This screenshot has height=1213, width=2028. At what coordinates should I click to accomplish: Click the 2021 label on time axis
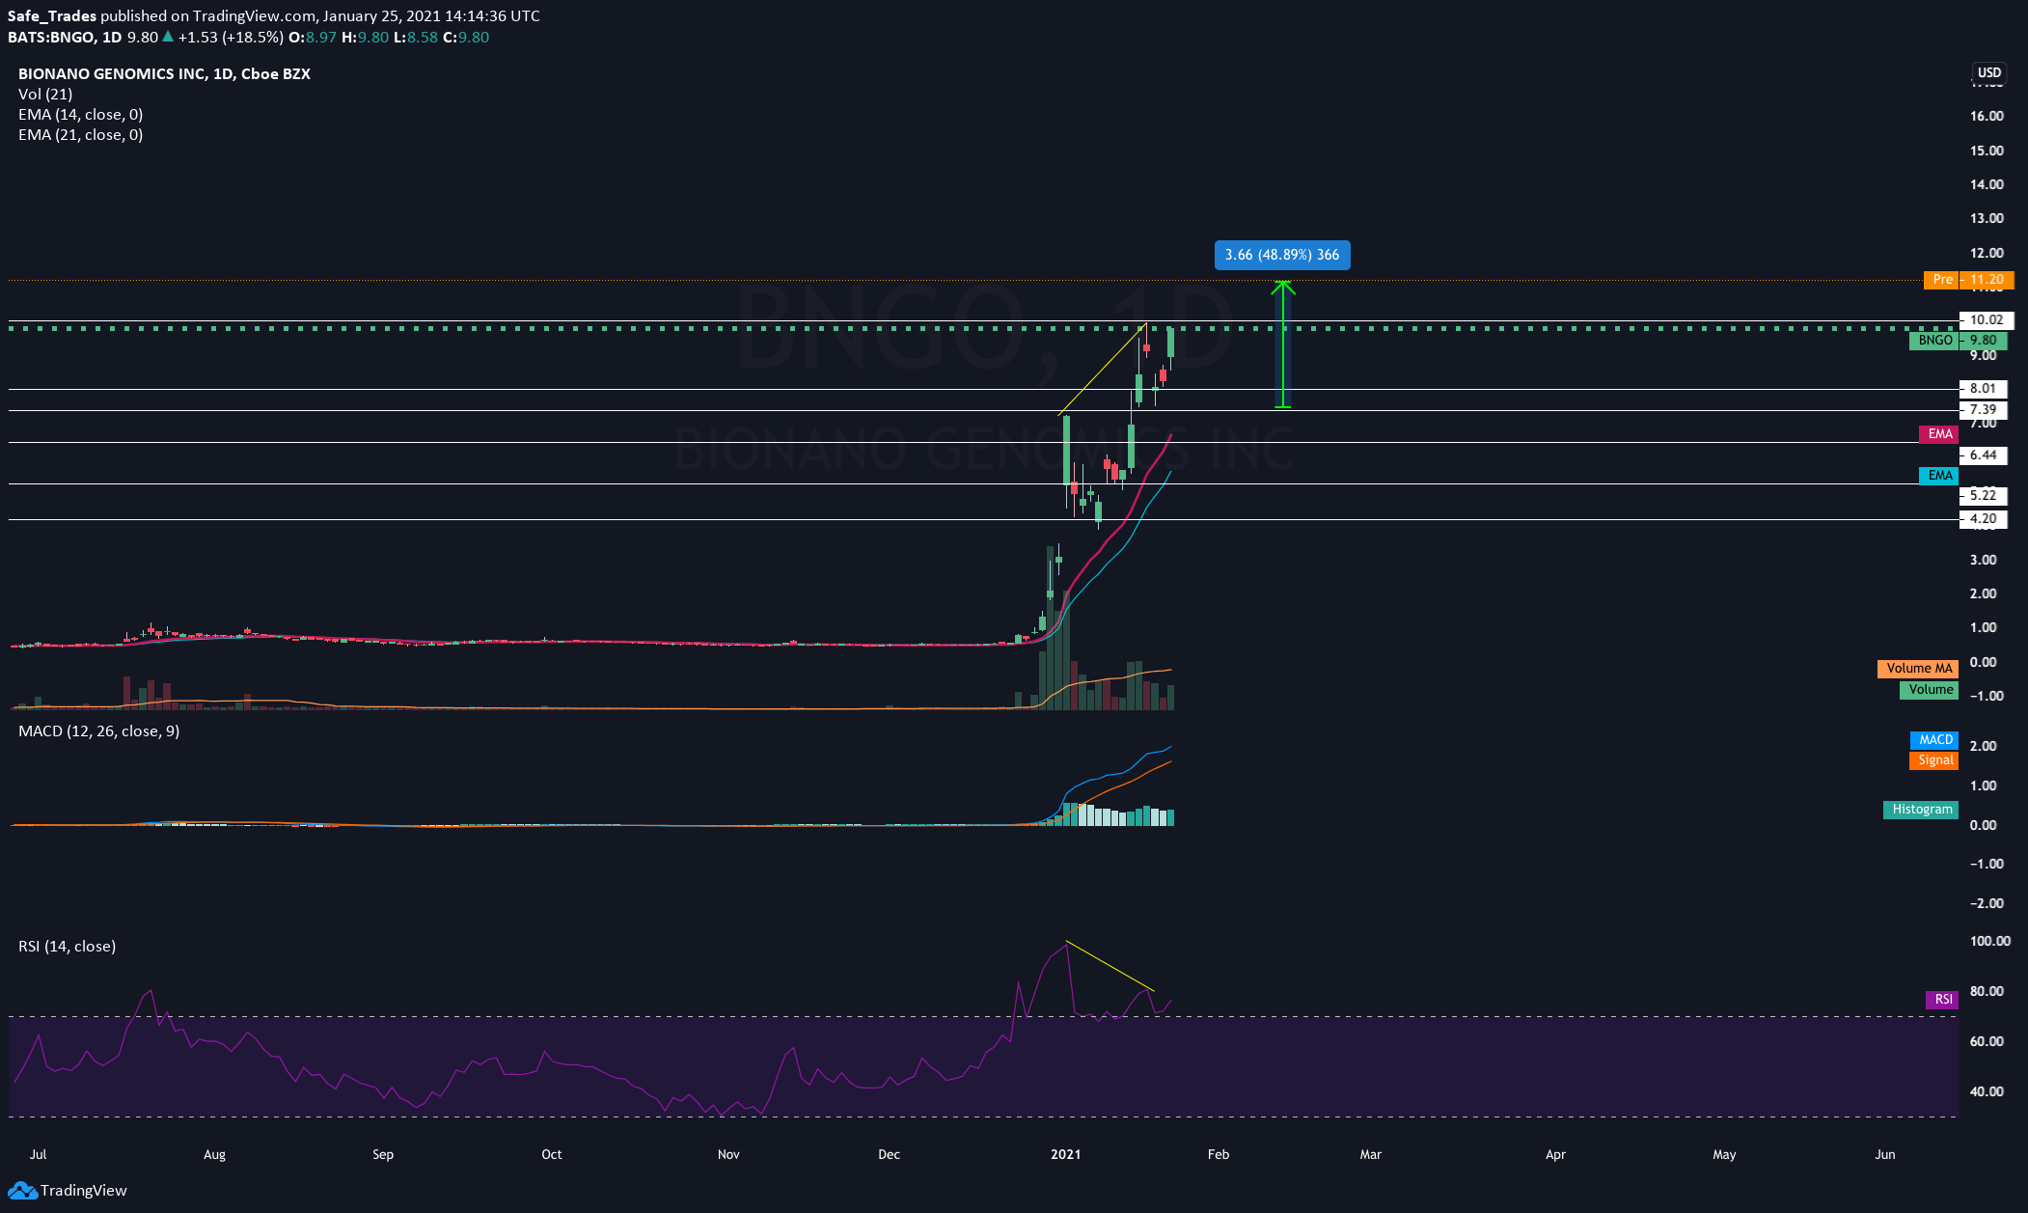[1066, 1154]
